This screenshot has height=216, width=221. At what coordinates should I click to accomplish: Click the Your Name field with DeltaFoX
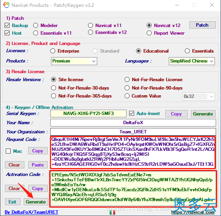(x=133, y=123)
